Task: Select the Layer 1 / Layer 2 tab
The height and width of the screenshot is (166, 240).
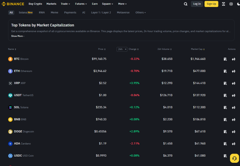Action: click(x=101, y=13)
